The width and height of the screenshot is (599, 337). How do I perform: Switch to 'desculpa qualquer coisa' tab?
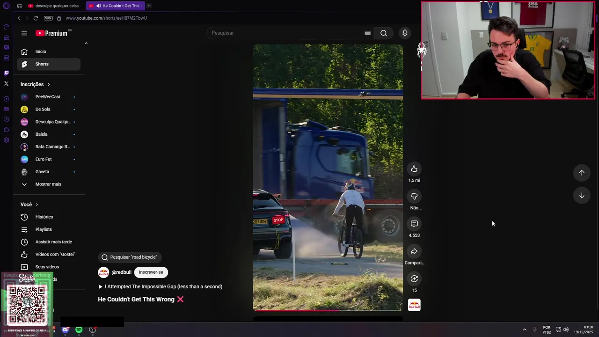coord(54,6)
